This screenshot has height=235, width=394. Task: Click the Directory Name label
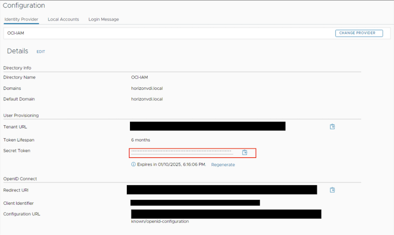click(x=19, y=77)
